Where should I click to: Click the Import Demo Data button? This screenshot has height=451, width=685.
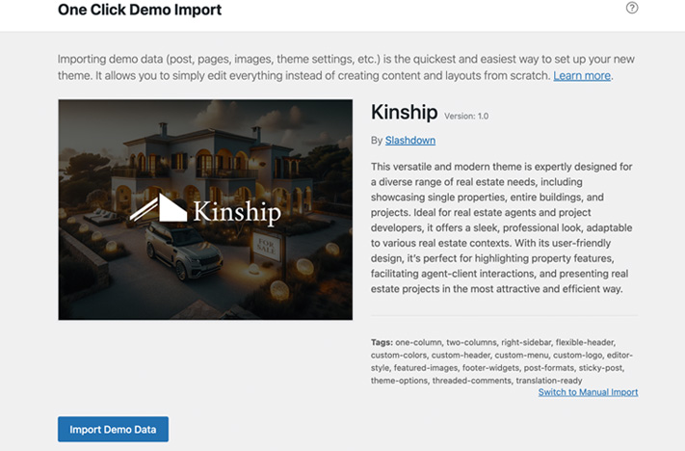tap(113, 429)
